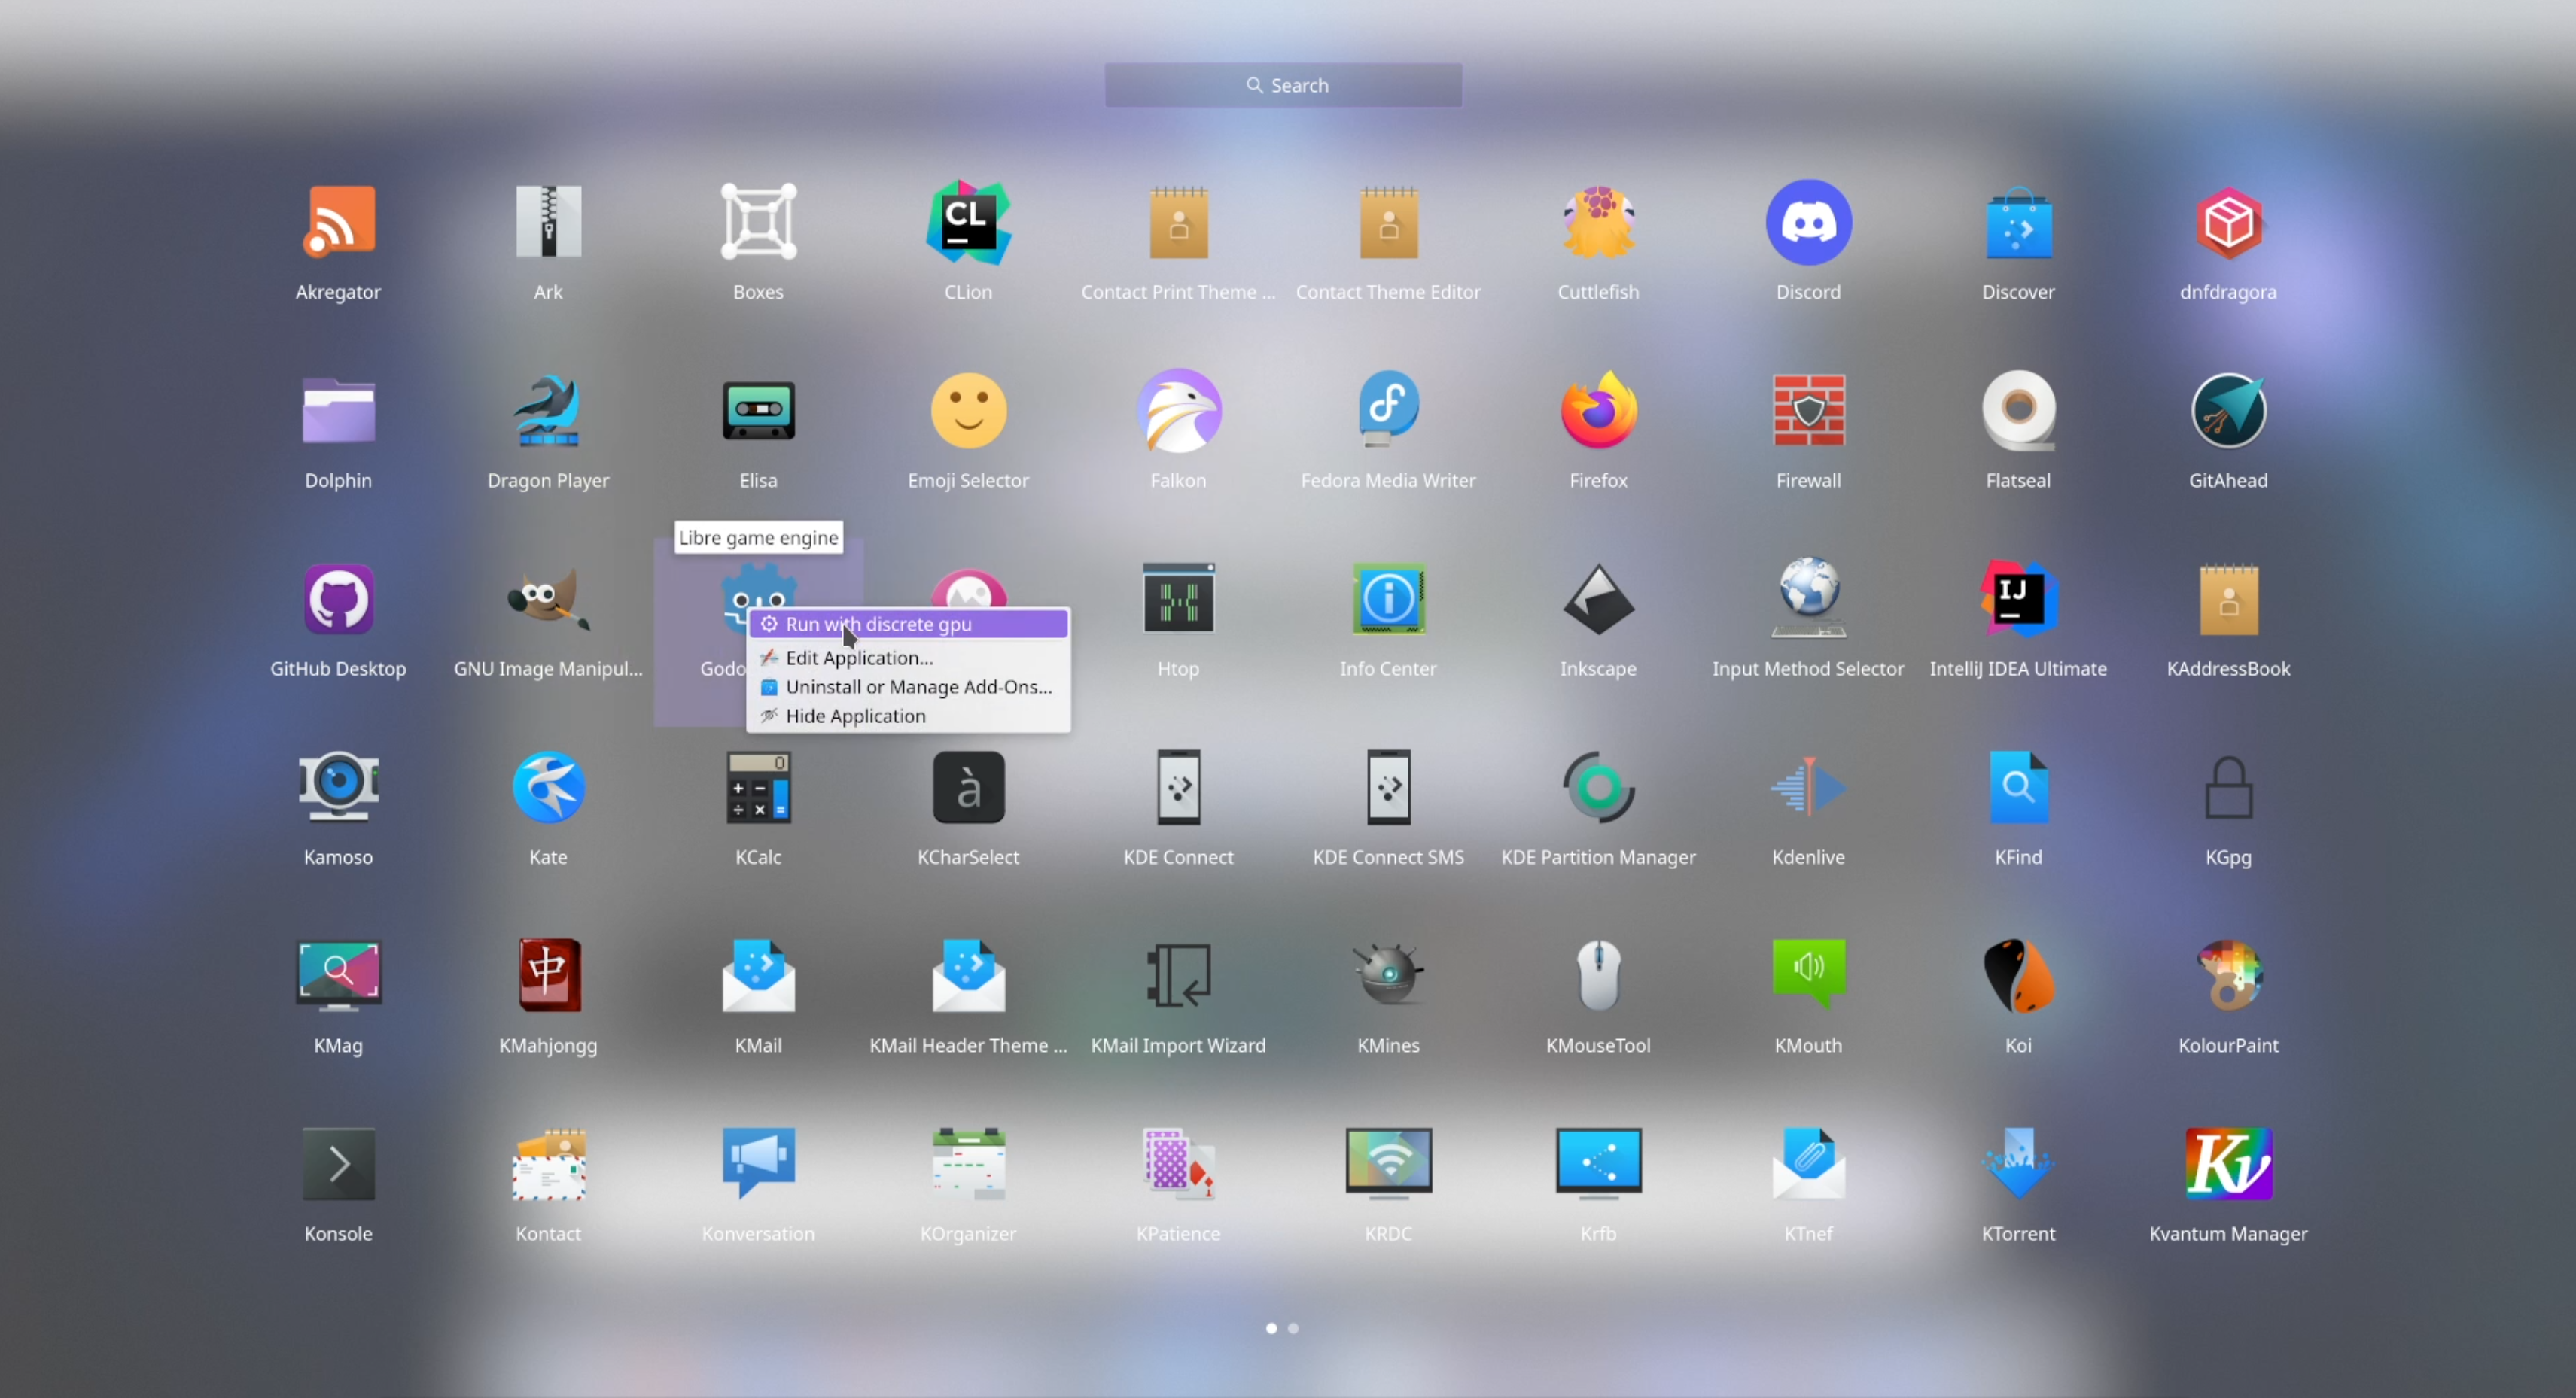Viewport: 2576px width, 1398px height.
Task: Open the Boxes application
Action: coord(758,222)
